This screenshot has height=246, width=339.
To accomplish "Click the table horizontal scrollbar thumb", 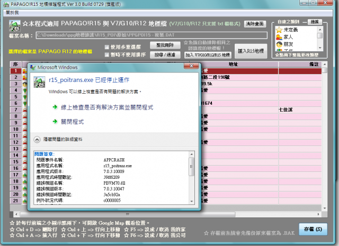I will [x=128, y=214].
